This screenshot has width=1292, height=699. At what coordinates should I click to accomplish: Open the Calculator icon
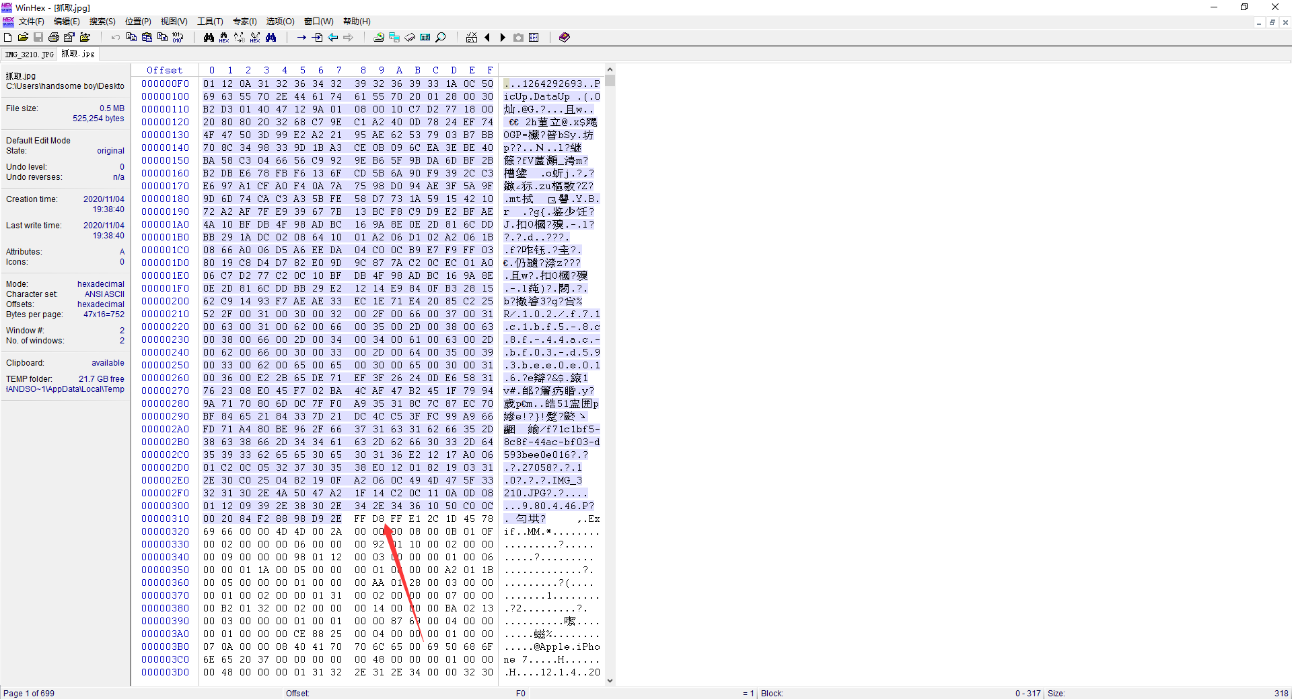coord(425,38)
